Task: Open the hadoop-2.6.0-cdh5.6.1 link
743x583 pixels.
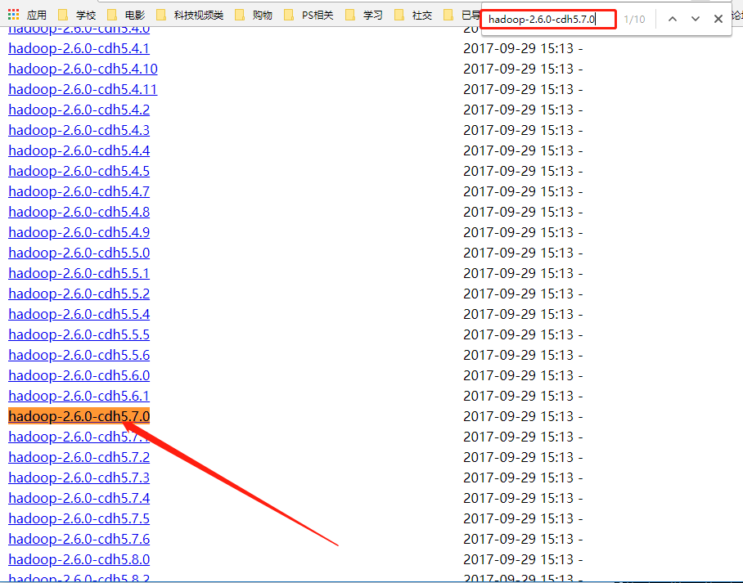Action: pyautogui.click(x=79, y=396)
